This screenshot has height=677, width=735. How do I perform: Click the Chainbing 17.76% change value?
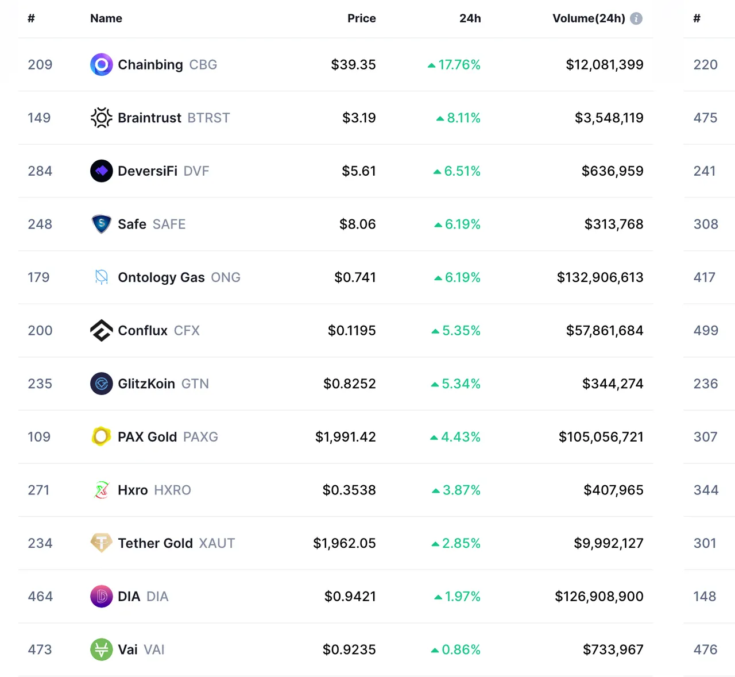pos(454,65)
